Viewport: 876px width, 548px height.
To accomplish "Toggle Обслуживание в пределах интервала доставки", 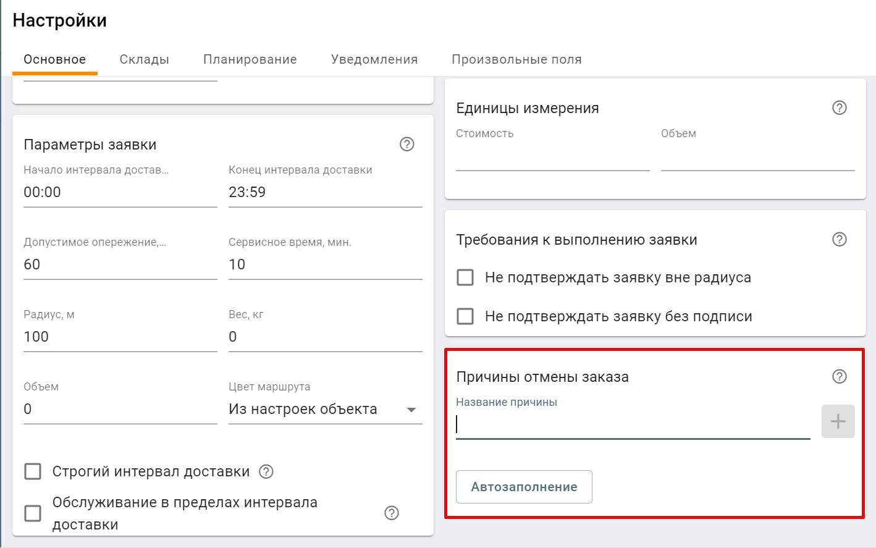I will click(32, 513).
